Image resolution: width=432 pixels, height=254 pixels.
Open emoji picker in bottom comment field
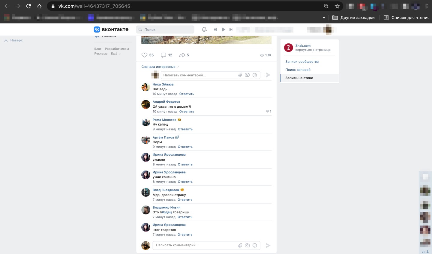coord(255,245)
